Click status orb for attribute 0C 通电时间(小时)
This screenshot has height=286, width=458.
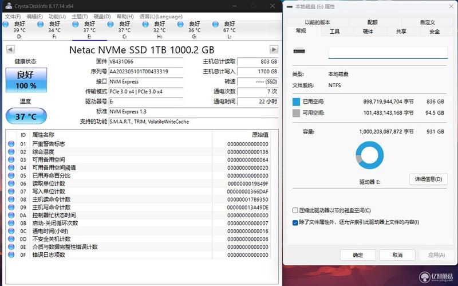11,231
